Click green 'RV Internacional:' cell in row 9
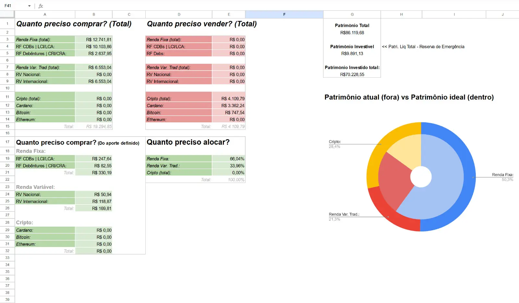The width and height of the screenshot is (519, 303). click(x=45, y=81)
